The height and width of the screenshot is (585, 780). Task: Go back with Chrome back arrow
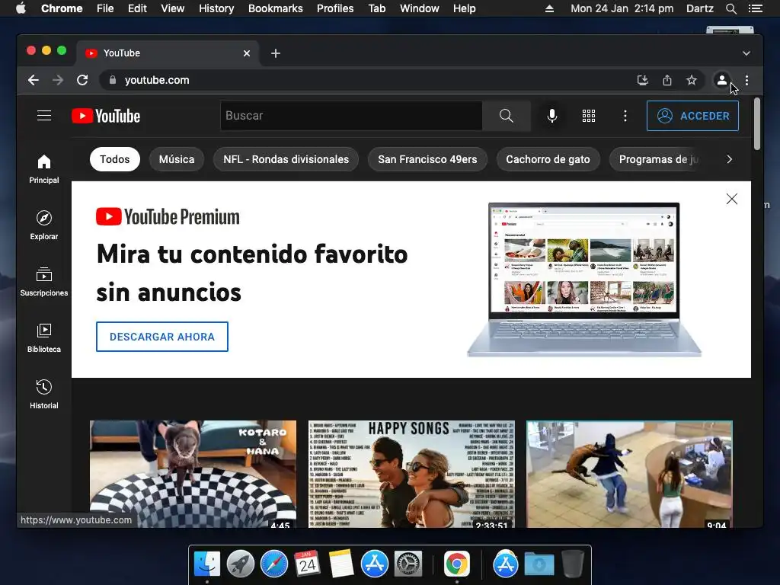coord(34,80)
